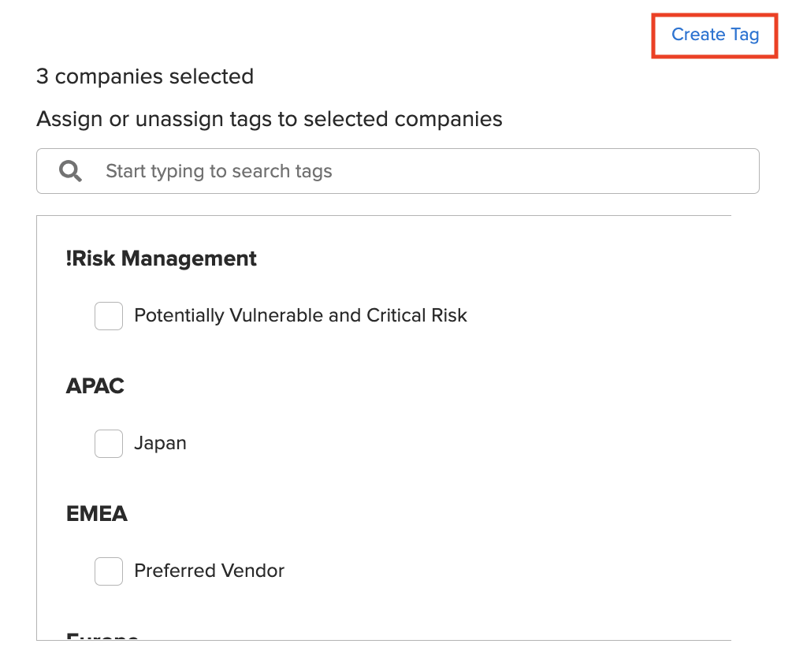Image resolution: width=792 pixels, height=666 pixels.
Task: Click the Assign or unassign tags instruction text
Action: (270, 119)
